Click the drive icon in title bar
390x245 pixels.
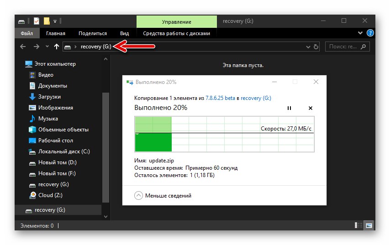tap(21, 21)
